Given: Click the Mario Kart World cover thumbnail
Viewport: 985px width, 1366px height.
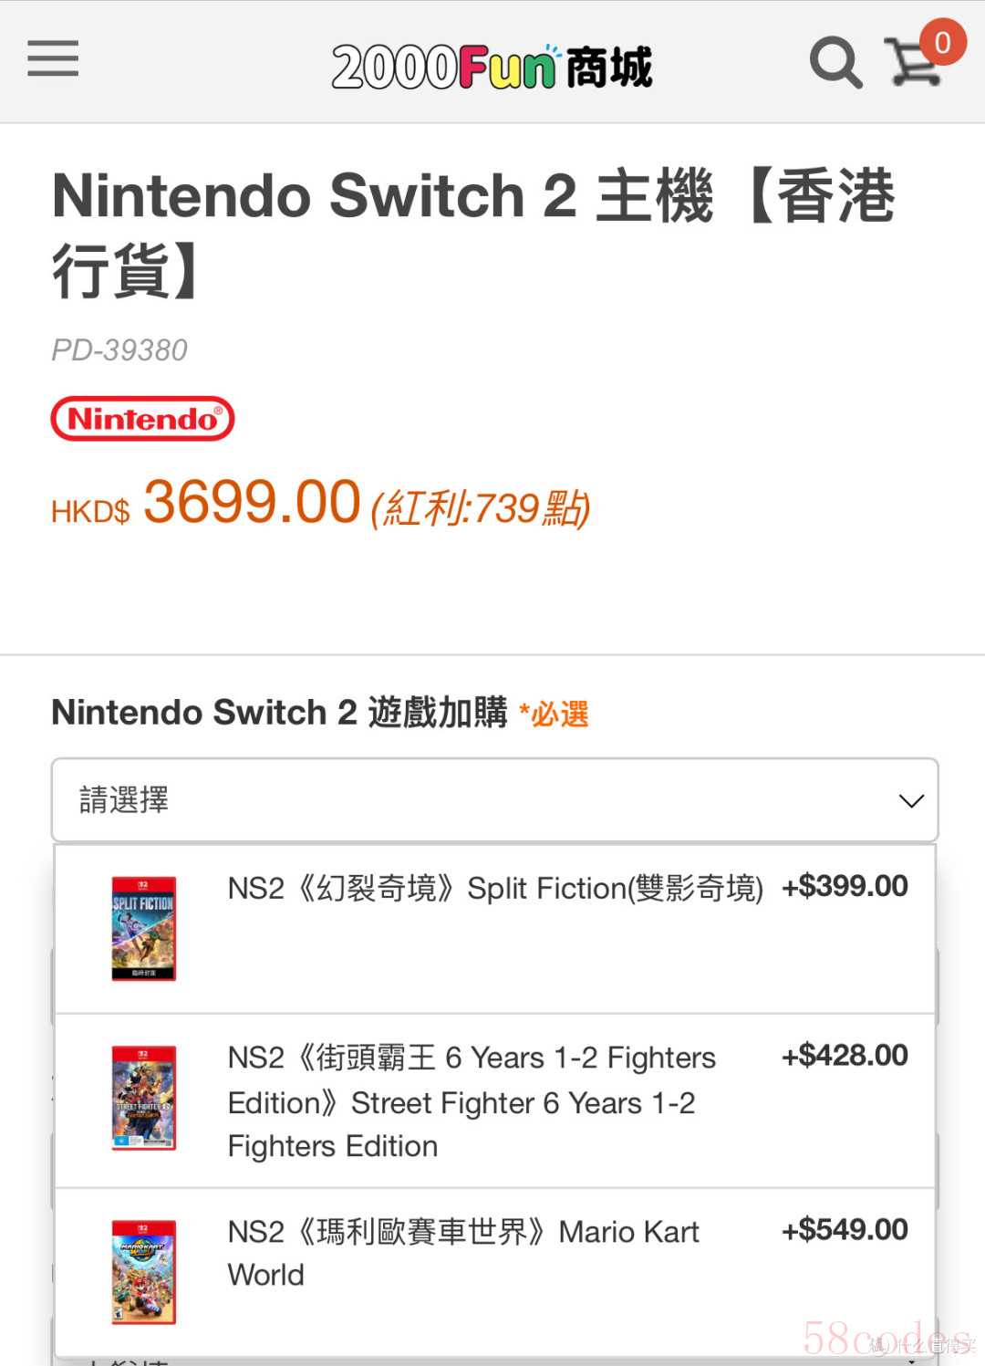Looking at the screenshot, I should point(143,1272).
